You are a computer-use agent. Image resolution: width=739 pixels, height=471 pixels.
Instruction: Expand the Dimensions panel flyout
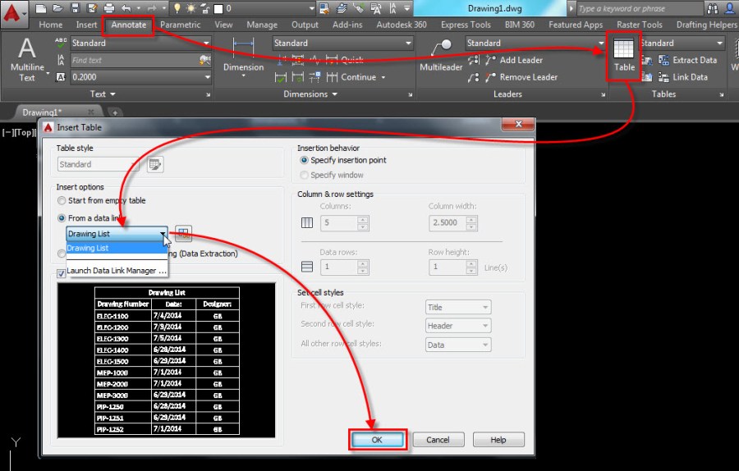pos(335,94)
